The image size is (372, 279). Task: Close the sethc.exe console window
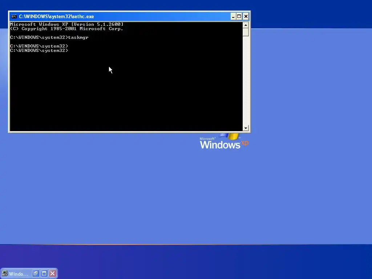(246, 16)
